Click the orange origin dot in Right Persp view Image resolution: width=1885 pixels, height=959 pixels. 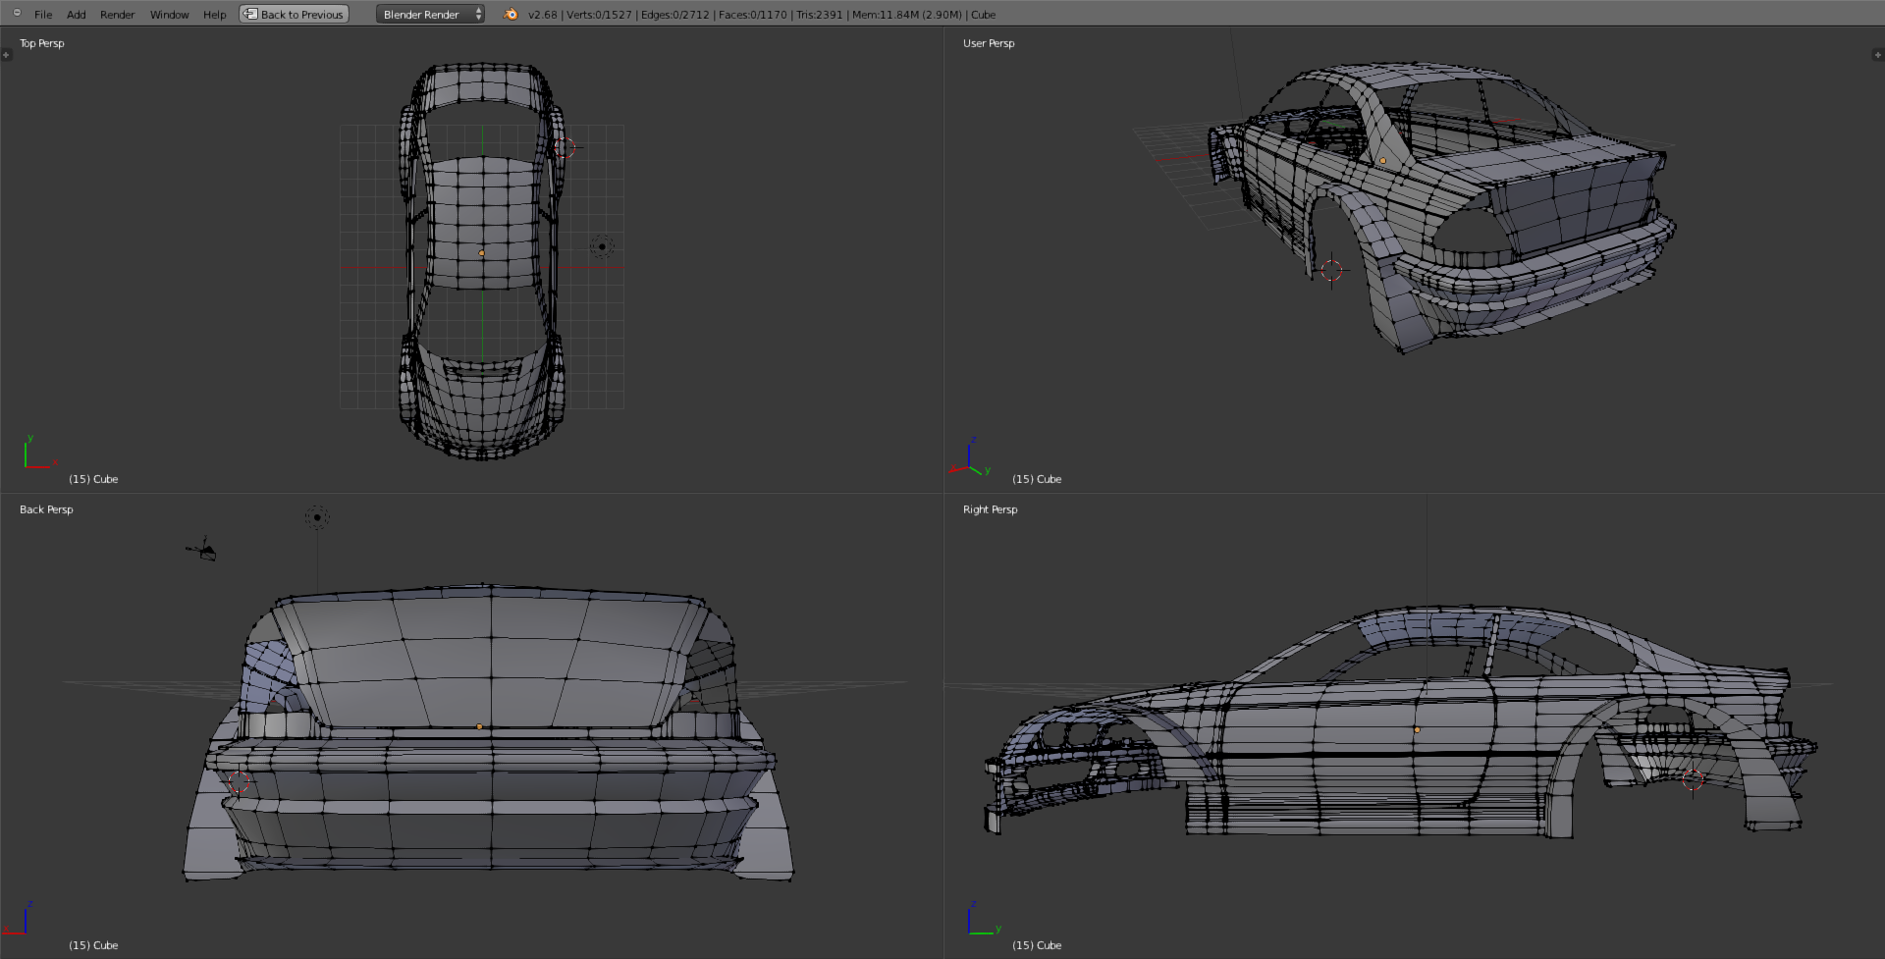click(x=1417, y=730)
